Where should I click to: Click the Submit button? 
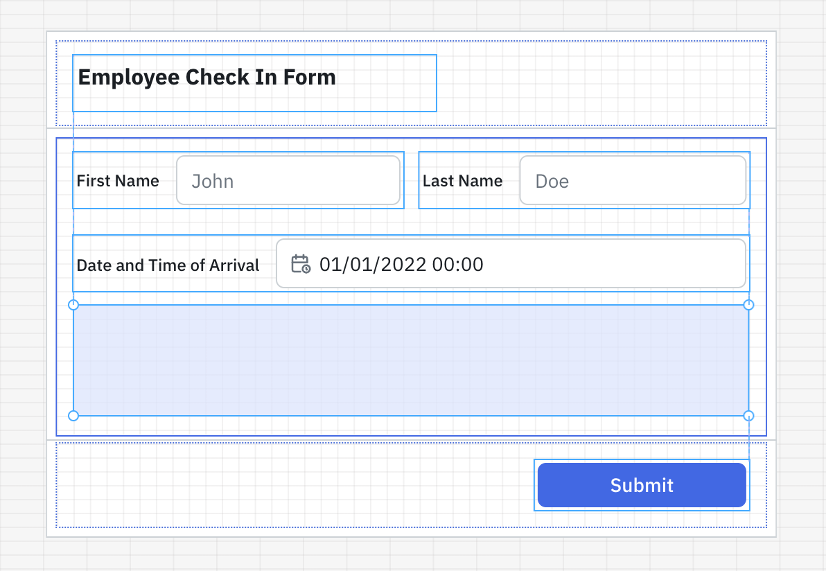(x=641, y=485)
